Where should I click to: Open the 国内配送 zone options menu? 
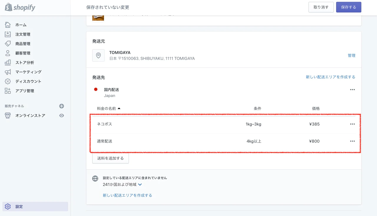pos(352,90)
